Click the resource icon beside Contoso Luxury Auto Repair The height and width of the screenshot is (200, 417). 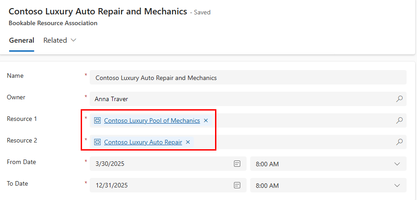(x=98, y=142)
